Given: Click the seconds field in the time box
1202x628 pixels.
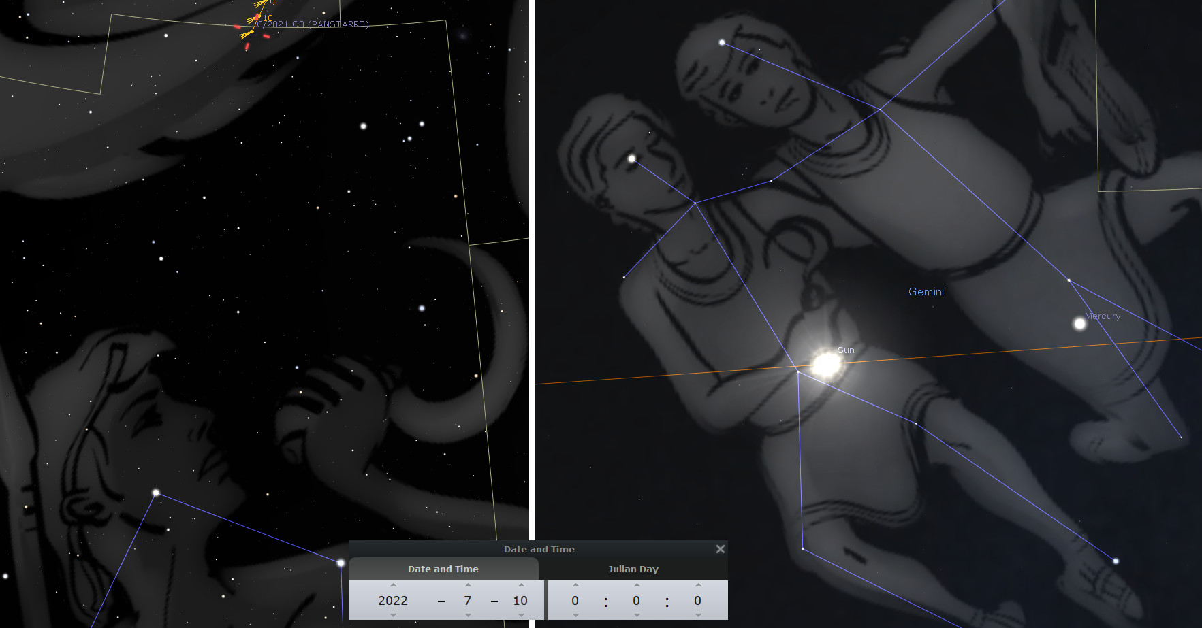Looking at the screenshot, I should pyautogui.click(x=698, y=600).
